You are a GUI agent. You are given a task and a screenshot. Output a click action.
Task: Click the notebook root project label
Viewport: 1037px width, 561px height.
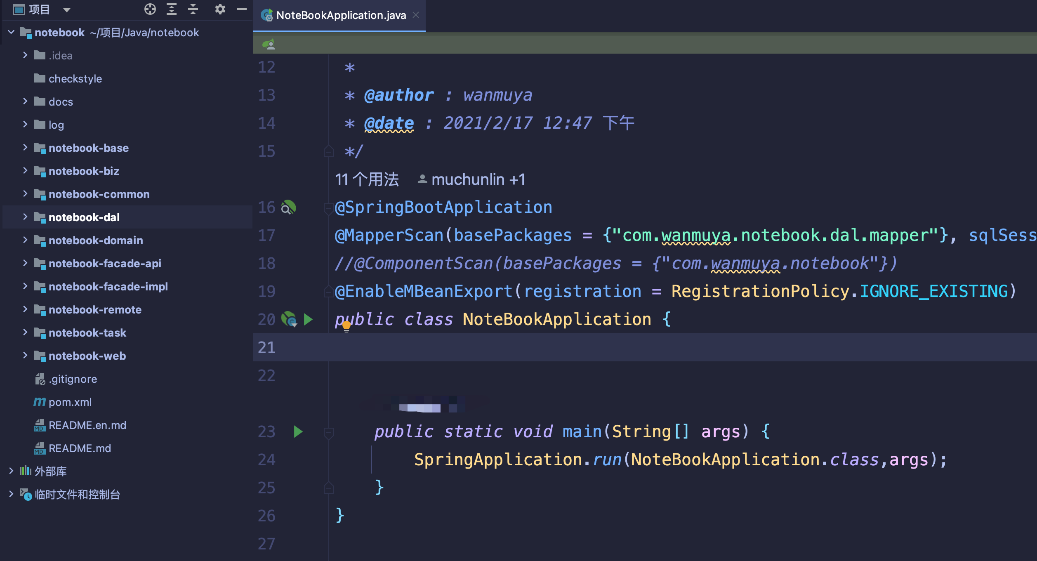[59, 32]
